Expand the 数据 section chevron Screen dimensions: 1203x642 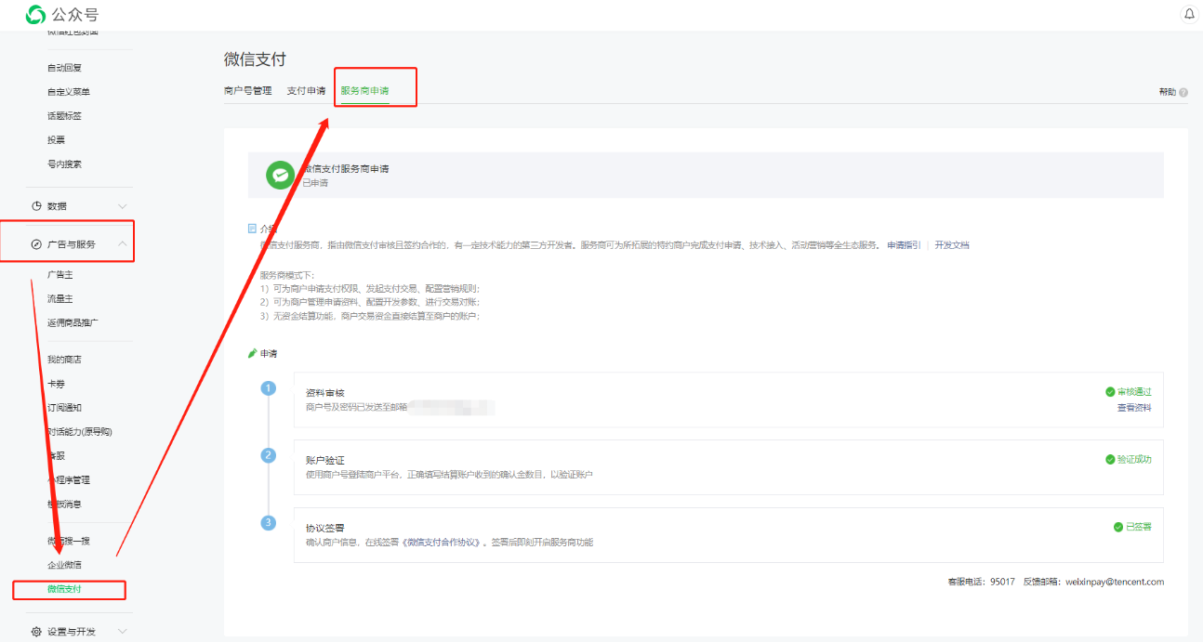(x=123, y=206)
